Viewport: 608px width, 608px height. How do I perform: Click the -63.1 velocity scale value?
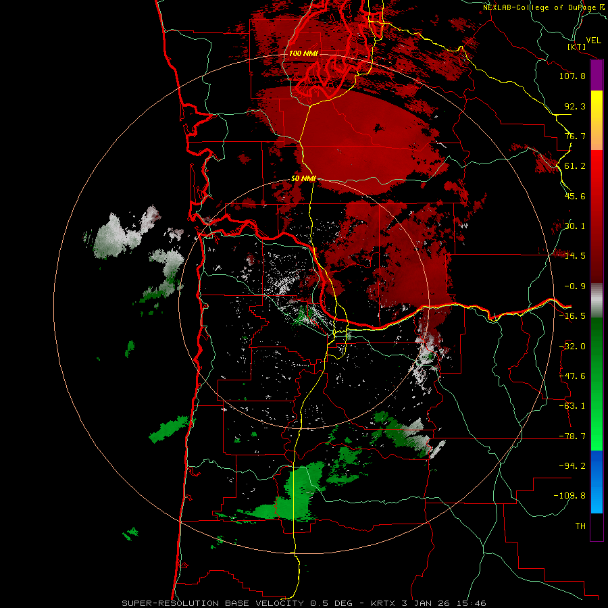pyautogui.click(x=572, y=406)
